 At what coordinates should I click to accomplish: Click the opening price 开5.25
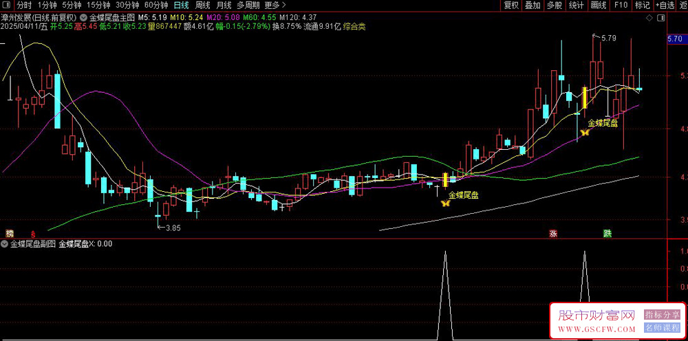61,26
